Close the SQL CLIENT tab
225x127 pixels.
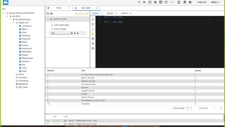(x=97, y=8)
